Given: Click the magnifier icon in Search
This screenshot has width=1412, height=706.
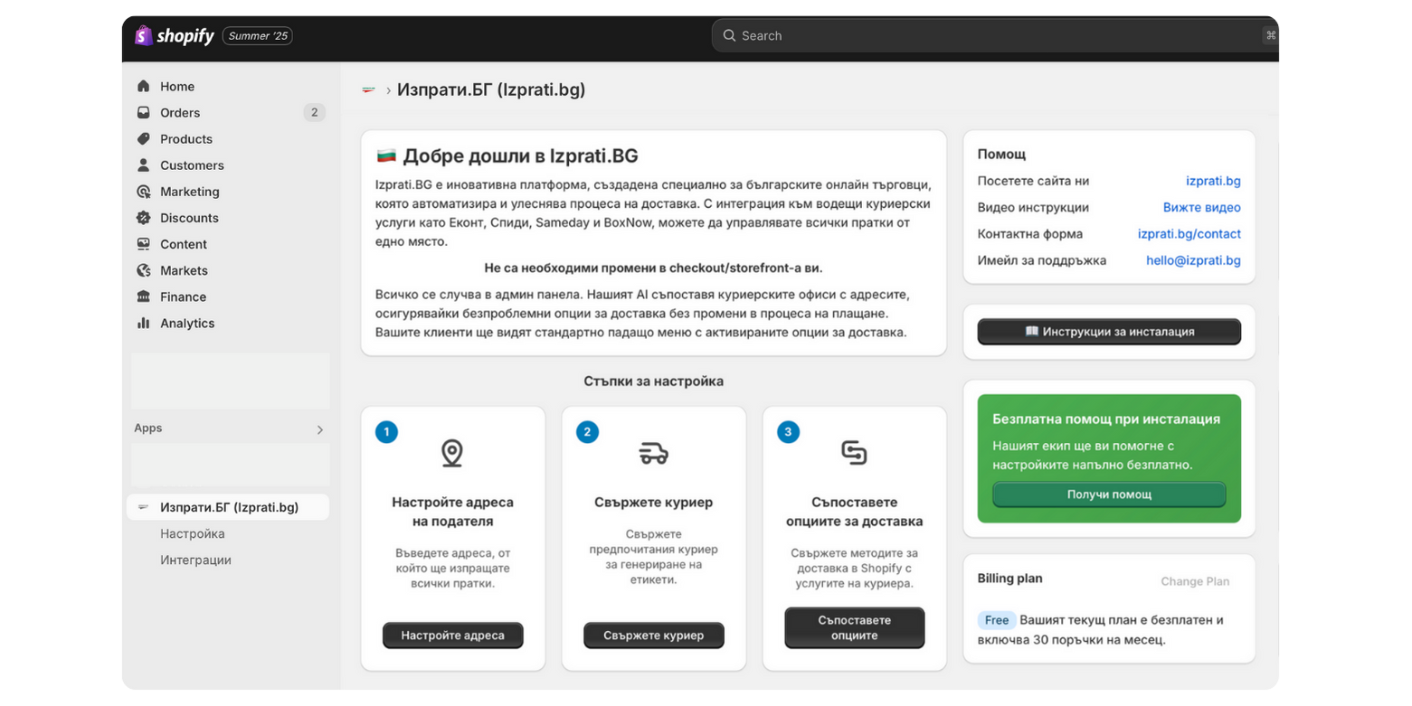Looking at the screenshot, I should tap(729, 36).
